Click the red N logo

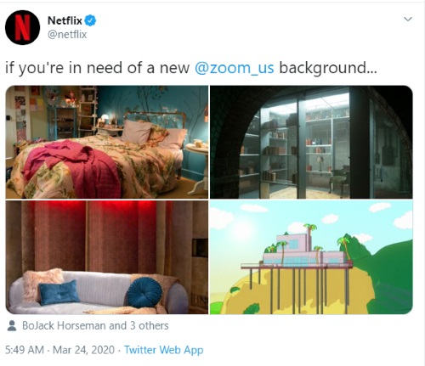(x=22, y=27)
